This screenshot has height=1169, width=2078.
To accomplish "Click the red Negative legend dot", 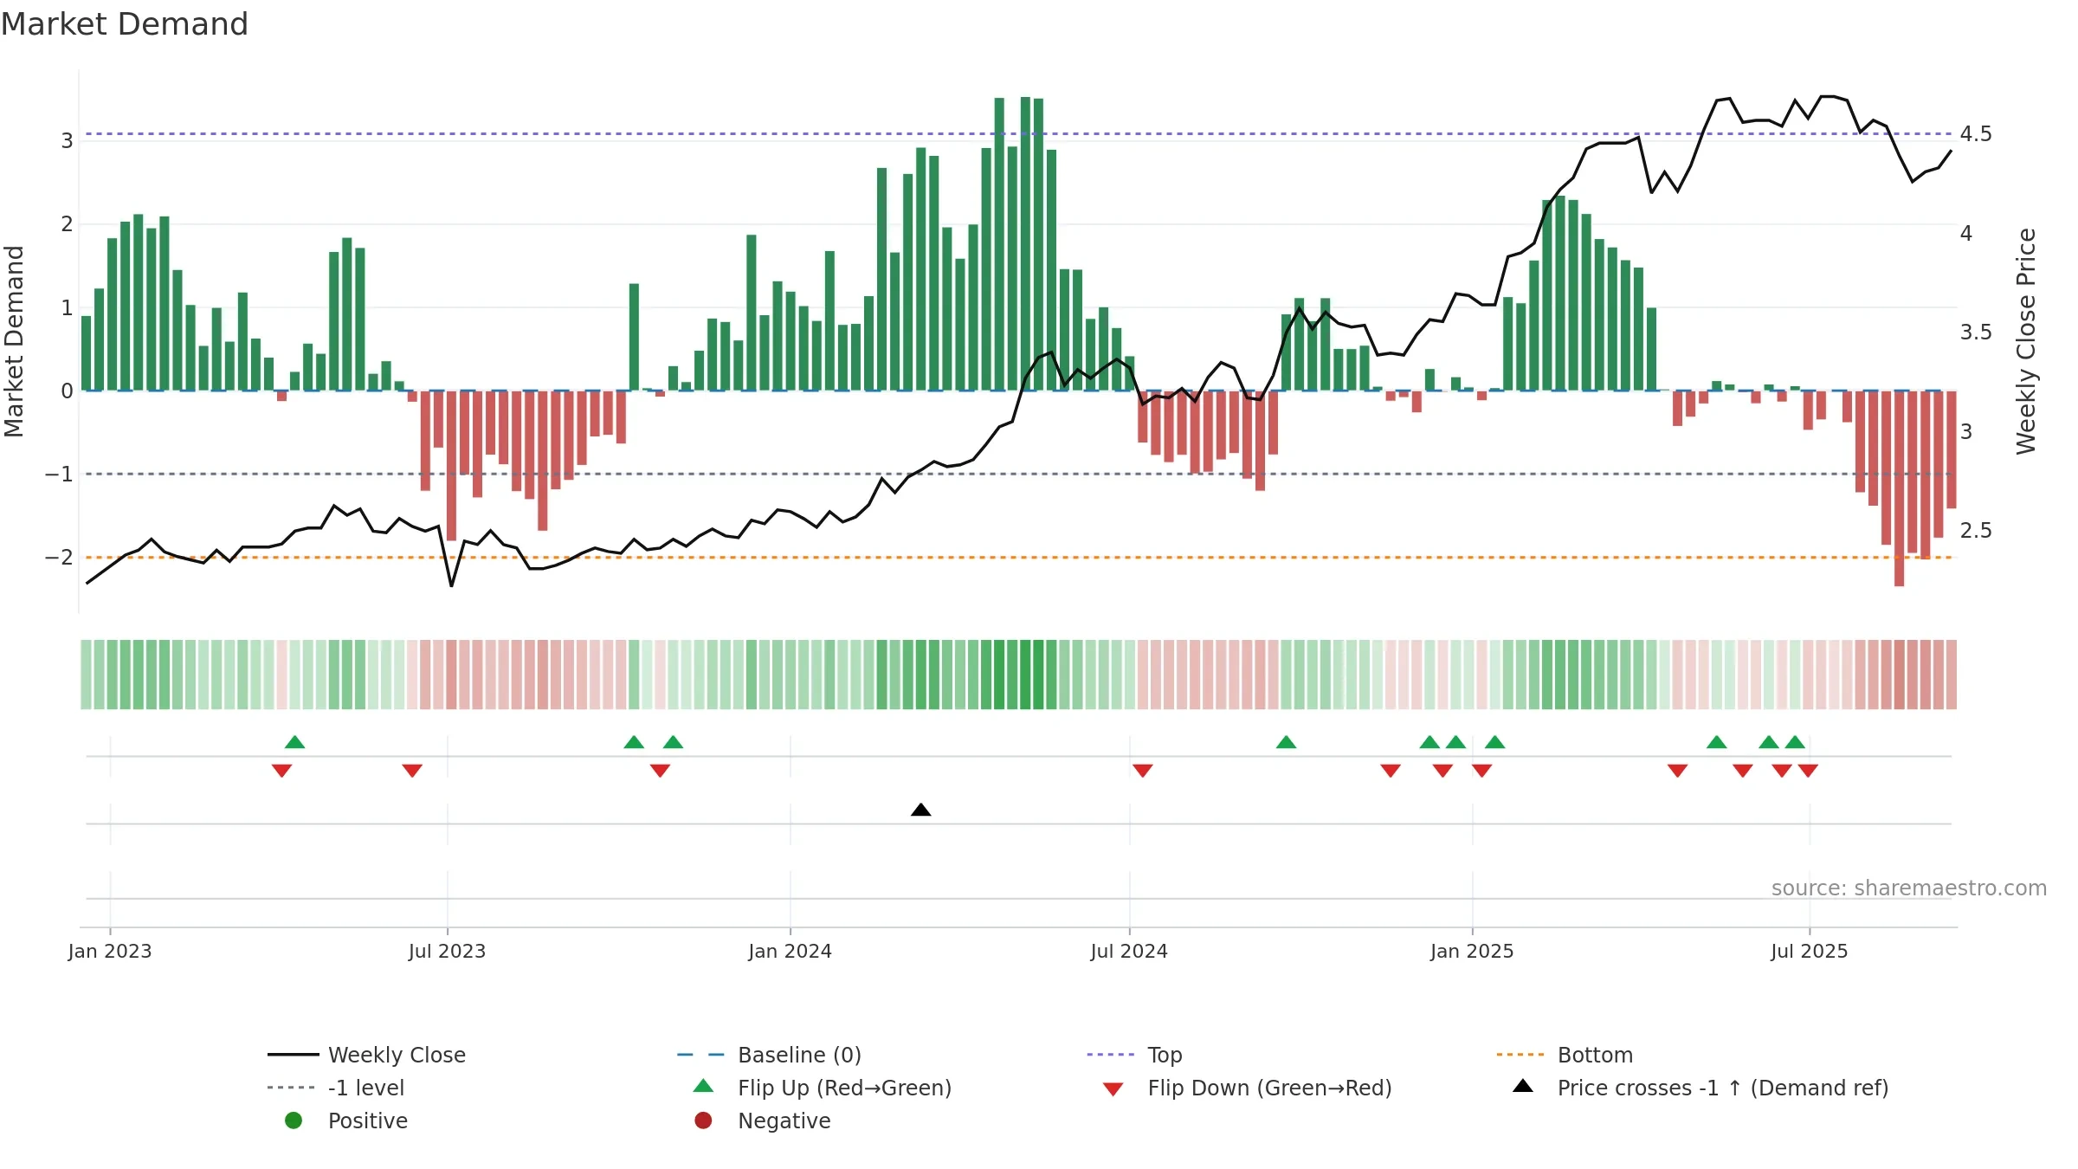I will pyautogui.click(x=703, y=1121).
